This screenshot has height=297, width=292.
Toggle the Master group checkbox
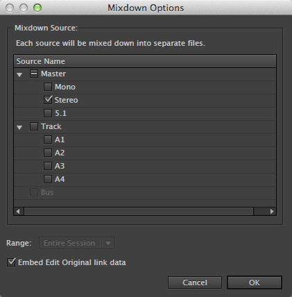(34, 74)
